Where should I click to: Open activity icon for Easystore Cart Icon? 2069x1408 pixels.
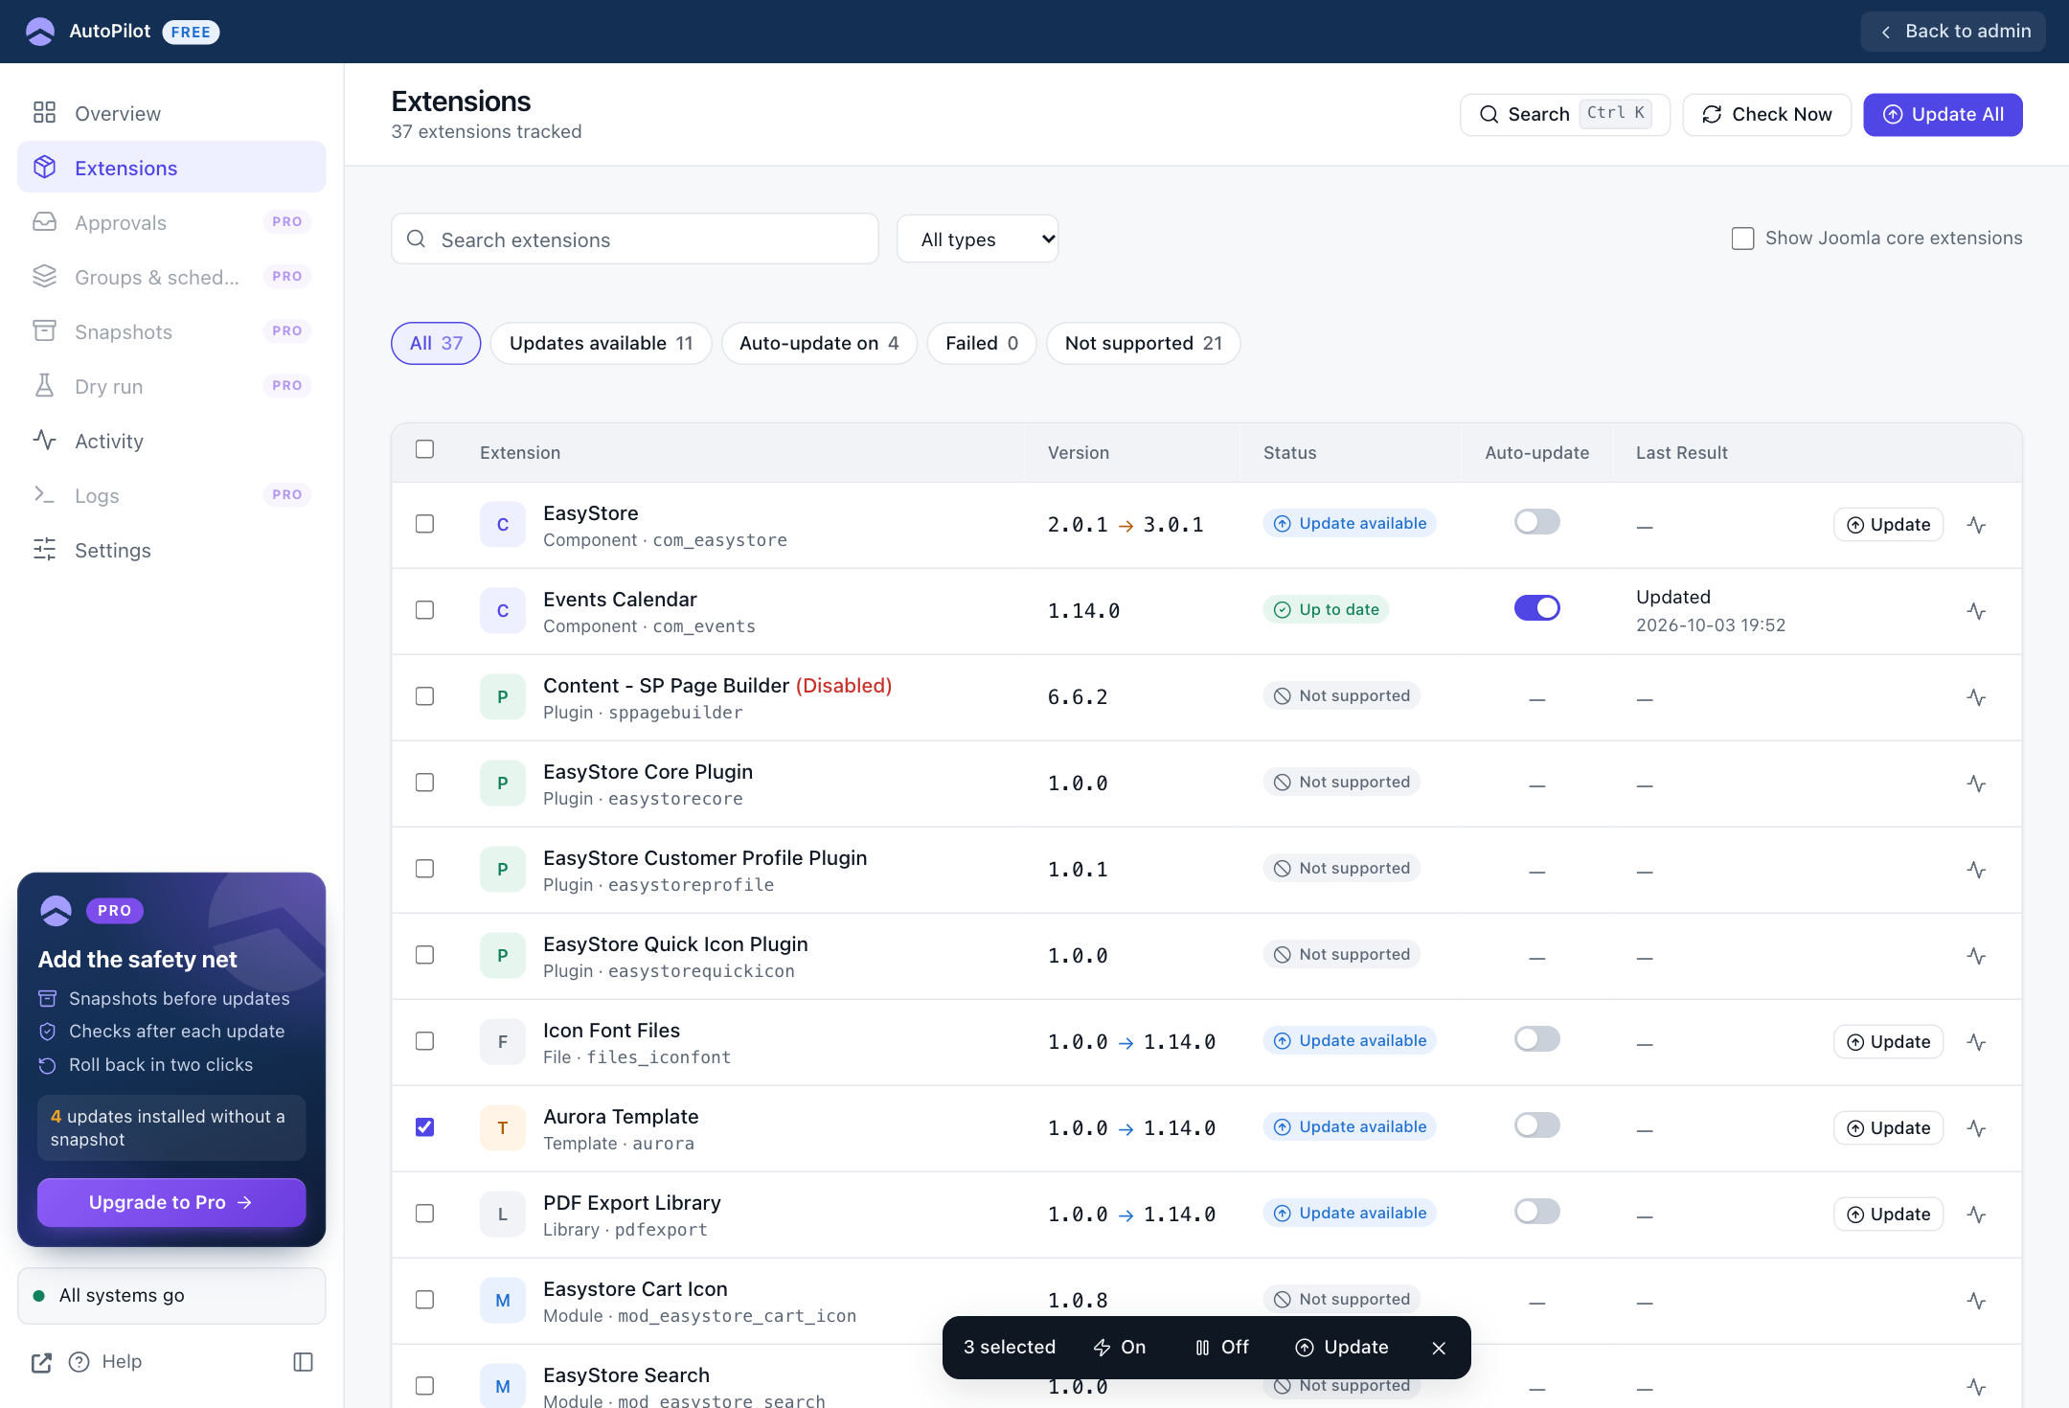coord(1976,1301)
